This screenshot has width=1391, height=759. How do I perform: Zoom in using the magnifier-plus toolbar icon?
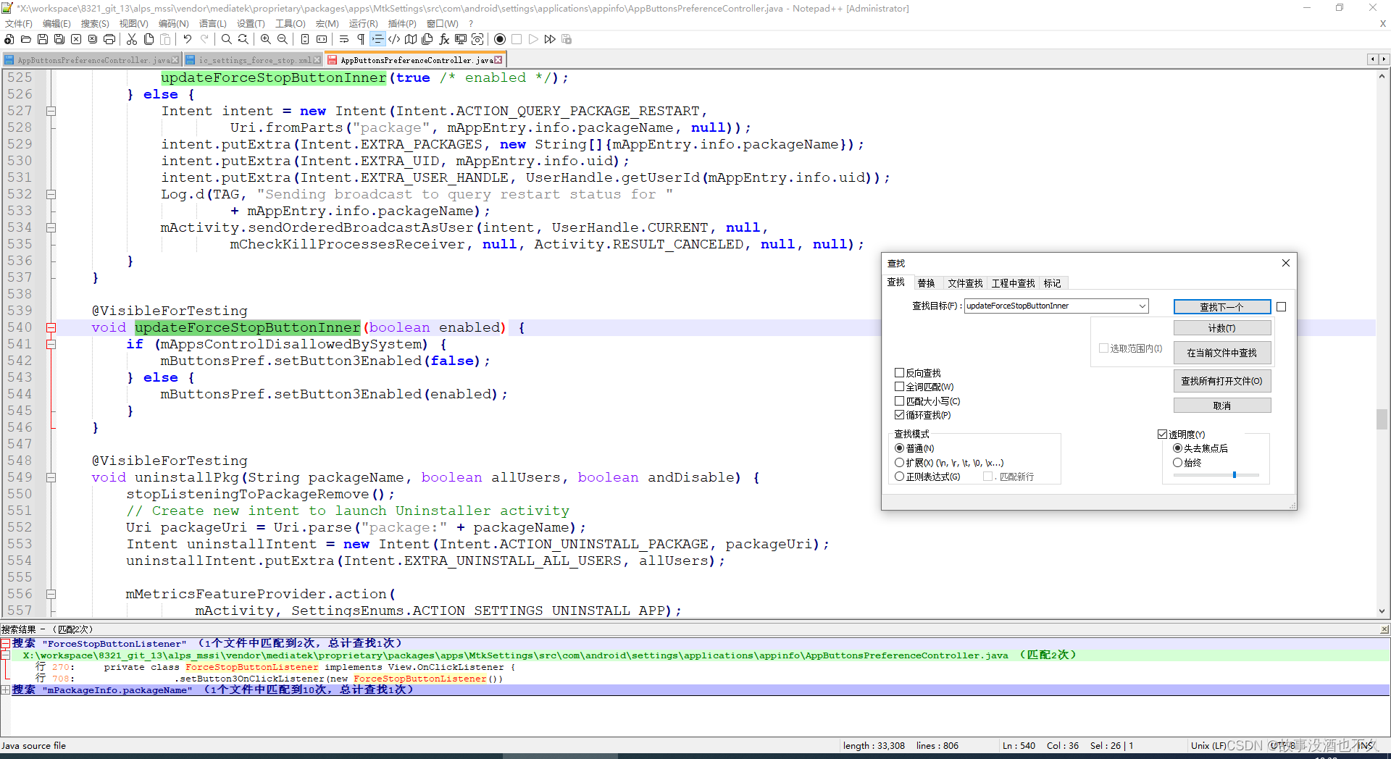click(x=266, y=39)
